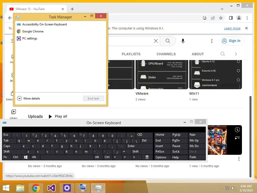The width and height of the screenshot is (257, 193).
Task: Bookmark this page with the star icon
Action: pyautogui.click(x=221, y=18)
